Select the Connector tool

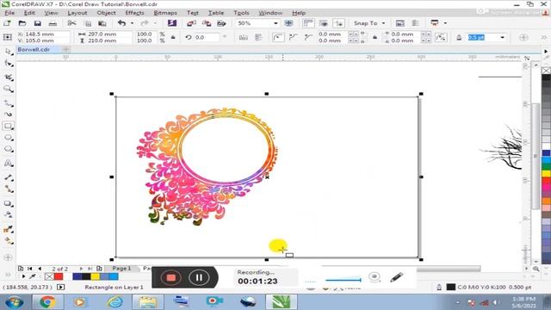click(9, 189)
